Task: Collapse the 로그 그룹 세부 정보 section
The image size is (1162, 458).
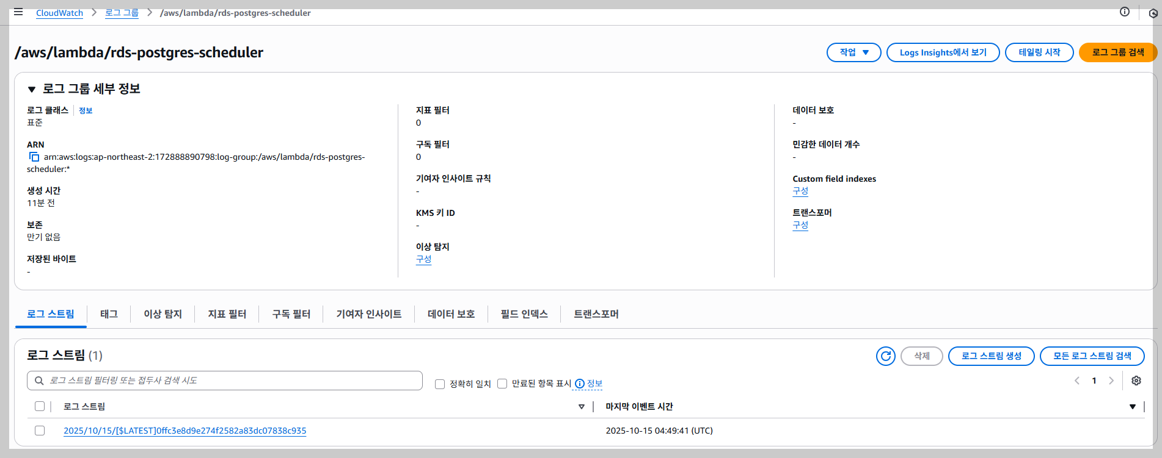Action: click(x=32, y=89)
